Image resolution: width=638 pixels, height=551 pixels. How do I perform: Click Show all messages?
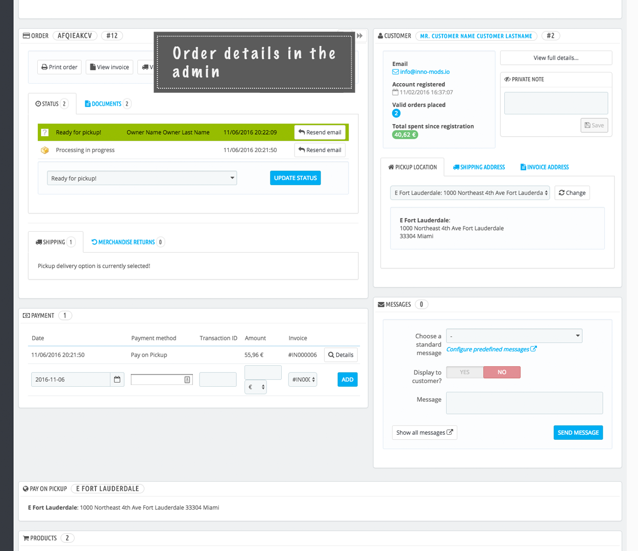pos(425,433)
